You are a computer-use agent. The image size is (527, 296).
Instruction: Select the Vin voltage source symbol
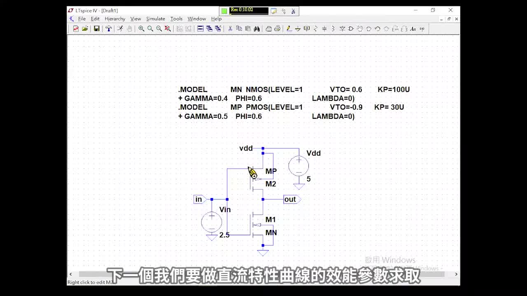point(212,222)
